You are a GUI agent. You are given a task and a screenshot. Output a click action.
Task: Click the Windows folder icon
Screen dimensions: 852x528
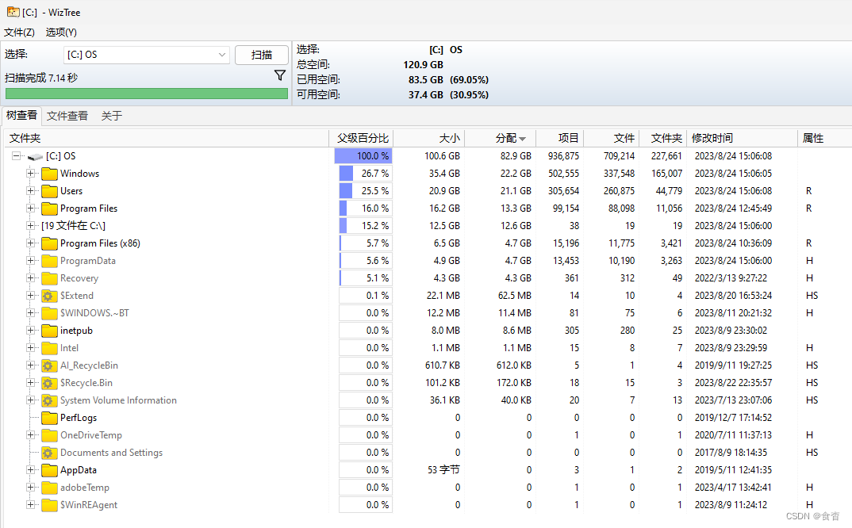point(49,174)
